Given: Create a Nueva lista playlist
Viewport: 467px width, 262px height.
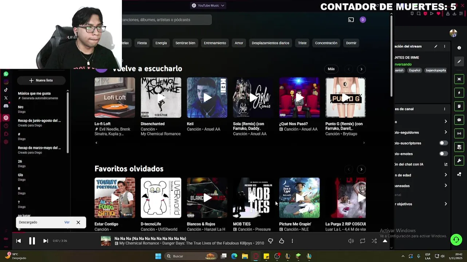Looking at the screenshot, I should (41, 80).
